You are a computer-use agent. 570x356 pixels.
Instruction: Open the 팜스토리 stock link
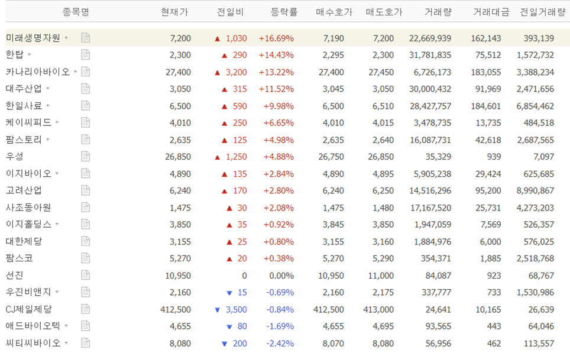24,140
